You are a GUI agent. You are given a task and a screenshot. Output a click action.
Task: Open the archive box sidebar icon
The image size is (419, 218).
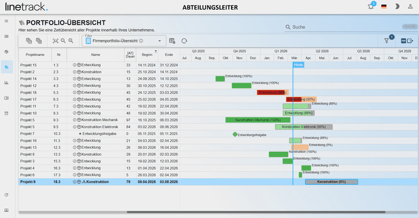(6, 113)
